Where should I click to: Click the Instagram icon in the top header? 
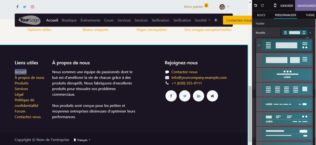[x=32, y=7]
